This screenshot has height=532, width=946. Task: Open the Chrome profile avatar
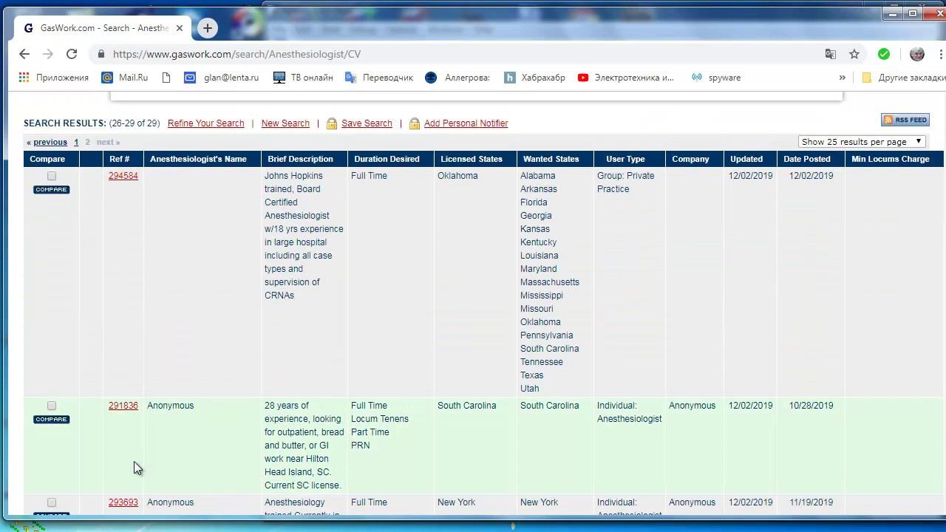pos(917,54)
